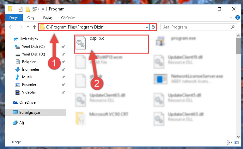Switch to details view icon
Screen dimensions: 243x149
[229, 142]
